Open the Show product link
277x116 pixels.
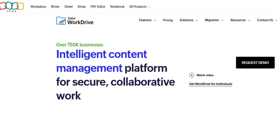click(x=82, y=6)
